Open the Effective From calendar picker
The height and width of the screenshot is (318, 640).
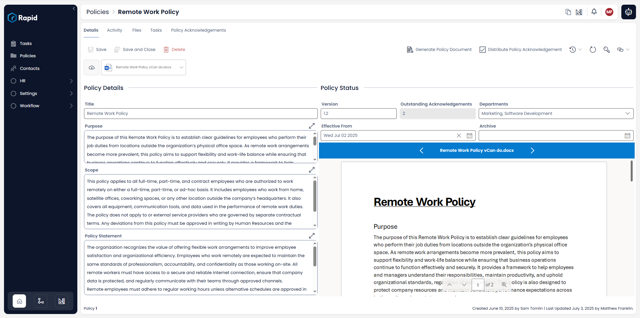[x=470, y=136]
